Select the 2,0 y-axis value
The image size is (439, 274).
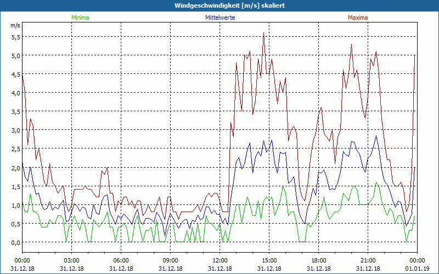(15, 168)
